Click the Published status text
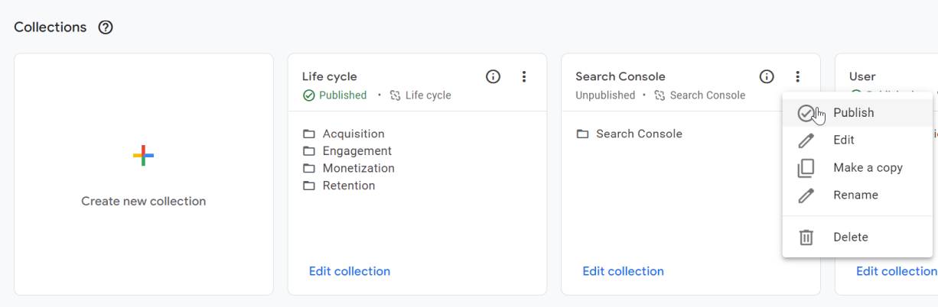Screen dimensions: 938x307 (343, 95)
